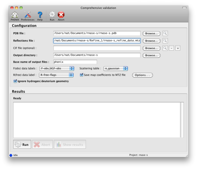Click magnifier icon next to PDB file
The image size is (197, 169).
pos(165,34)
